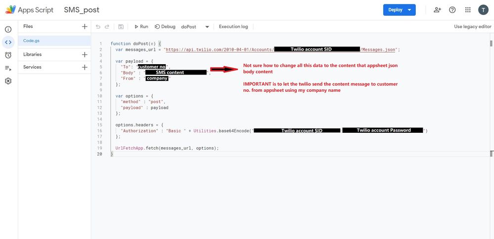Open the Editor code icon in the sidebar
This screenshot has width=494, height=239.
[x=8, y=42]
